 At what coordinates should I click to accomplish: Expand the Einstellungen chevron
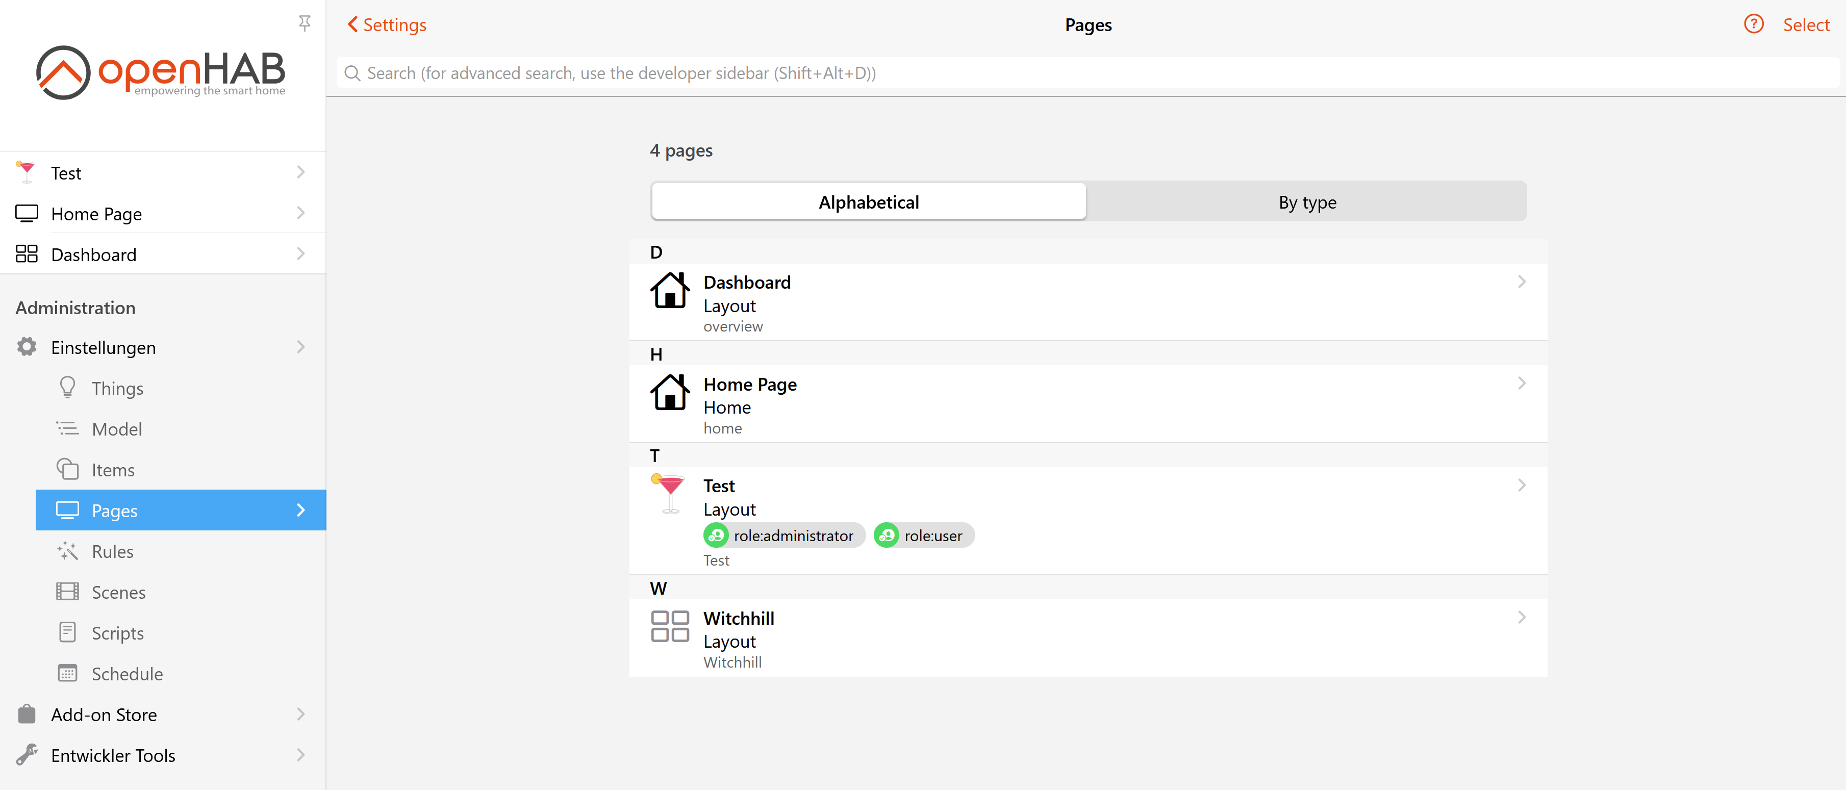pyautogui.click(x=300, y=347)
